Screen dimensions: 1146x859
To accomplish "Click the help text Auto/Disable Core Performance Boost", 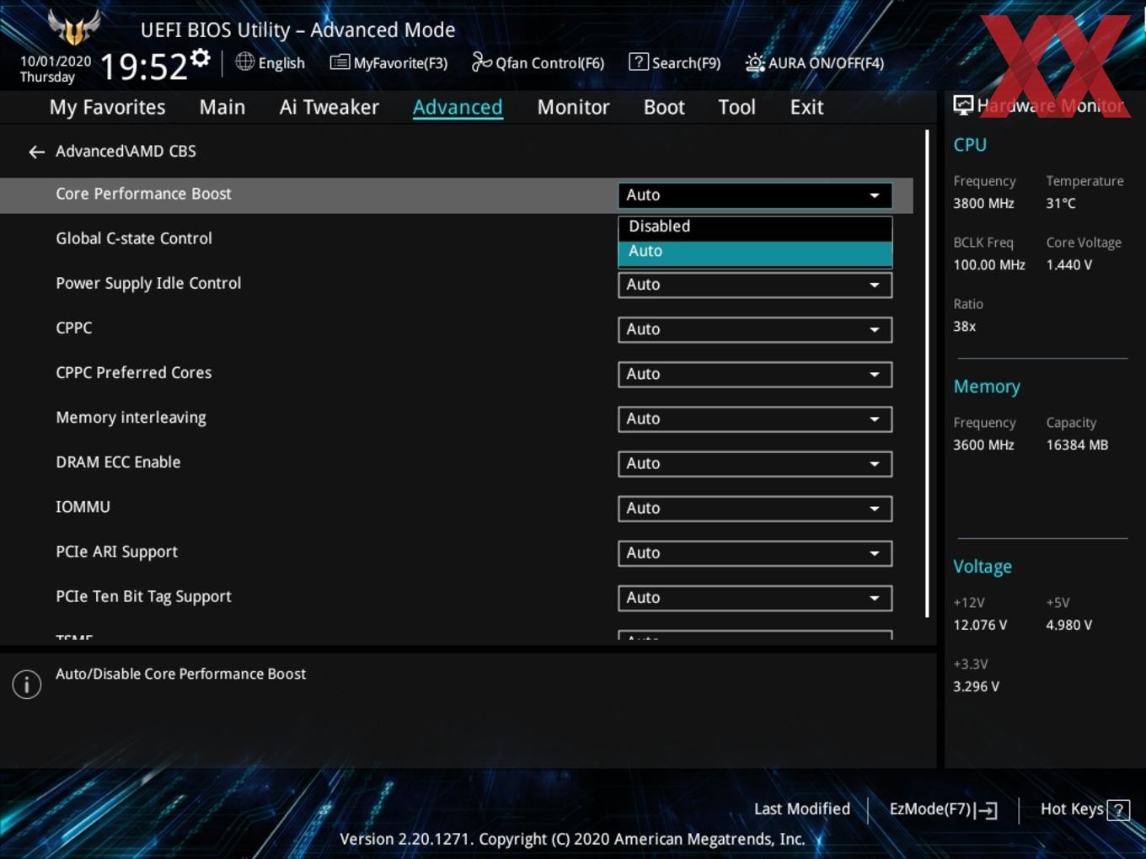I will [180, 674].
